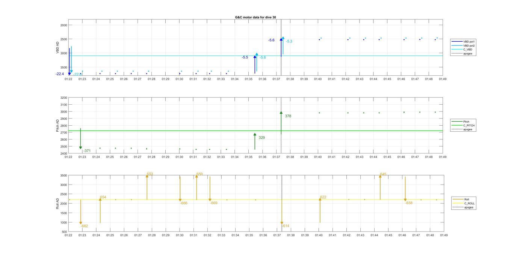Click the dark blue "-5.6" label near apogee
This screenshot has height=260, width=526.
coord(271,40)
